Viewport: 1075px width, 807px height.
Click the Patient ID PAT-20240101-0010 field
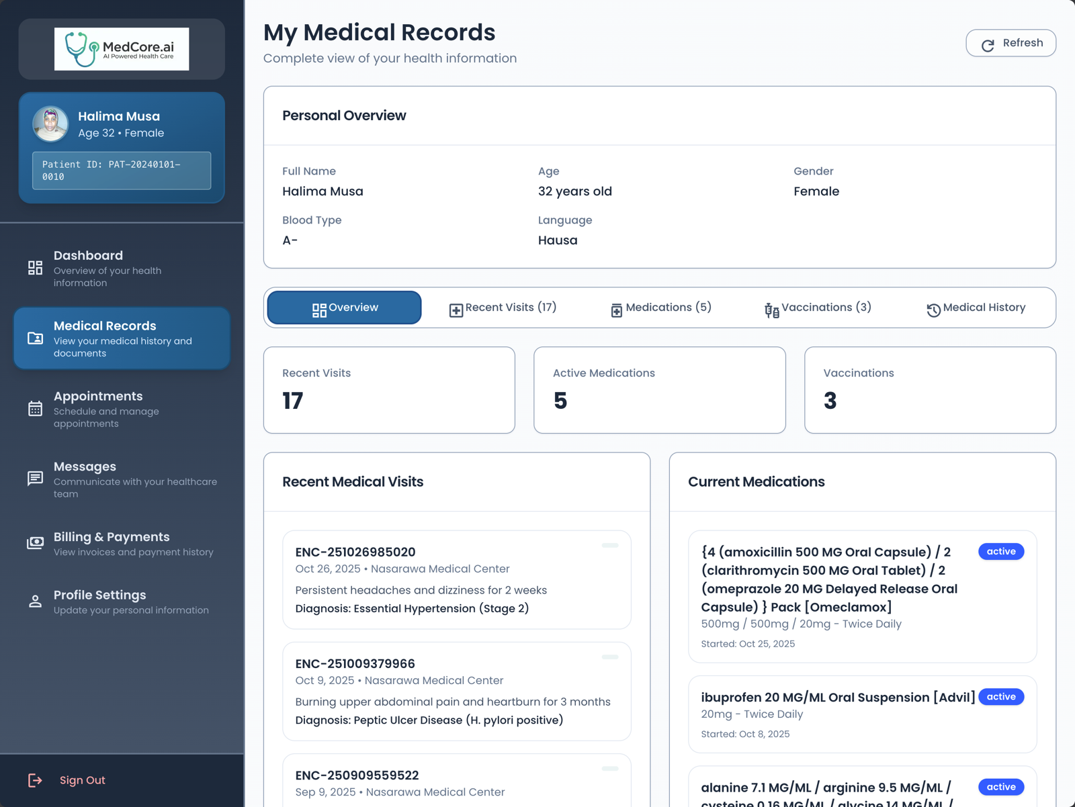pyautogui.click(x=121, y=171)
